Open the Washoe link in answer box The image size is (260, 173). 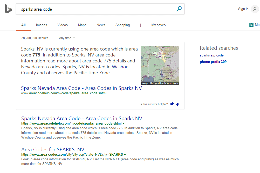120,67
